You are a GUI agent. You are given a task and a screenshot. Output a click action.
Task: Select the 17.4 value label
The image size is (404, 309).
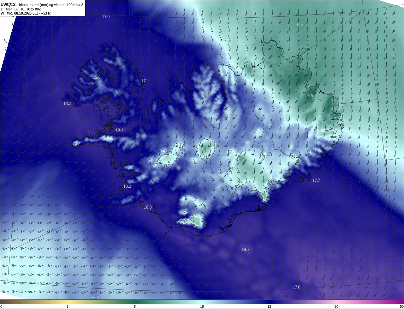pos(145,81)
